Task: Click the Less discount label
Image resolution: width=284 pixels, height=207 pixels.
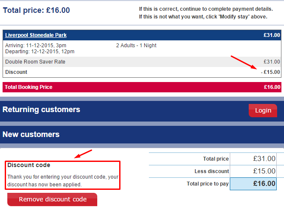Action: (x=212, y=171)
